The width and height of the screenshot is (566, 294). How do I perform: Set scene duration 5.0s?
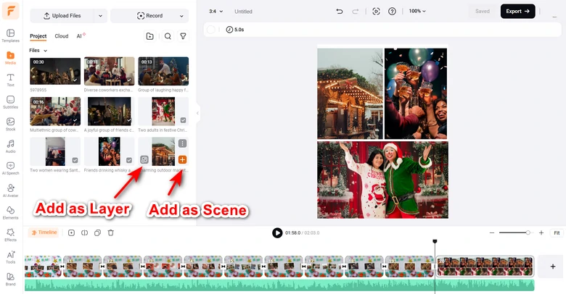pos(235,30)
